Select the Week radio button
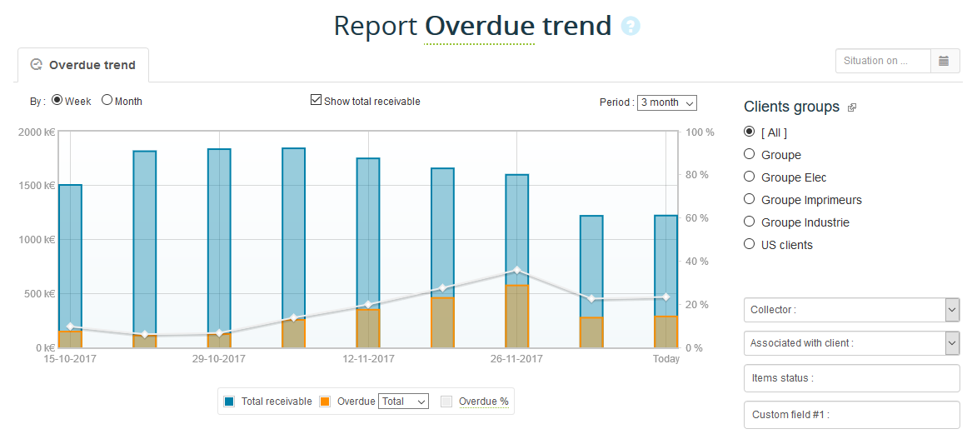This screenshot has height=439, width=977. 57,100
